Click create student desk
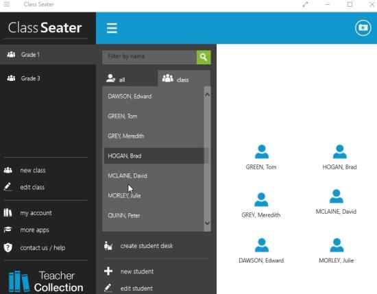 147,246
